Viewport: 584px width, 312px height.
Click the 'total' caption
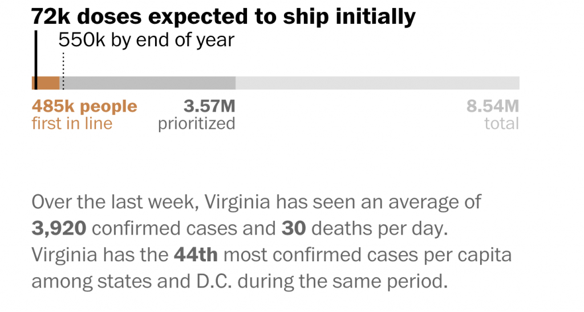502,124
